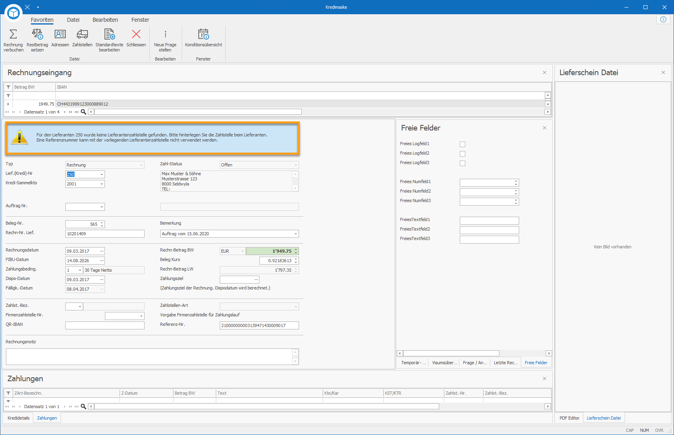Screen dimensions: 674x435
Task: Open Rechnungsdatum date picker ellipsis button
Action: tap(102, 251)
